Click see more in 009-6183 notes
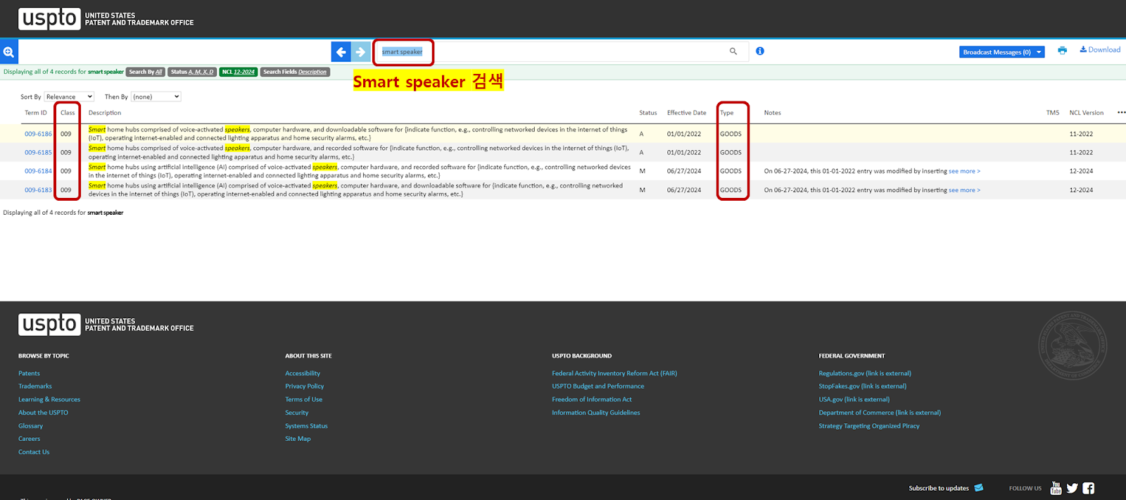1126x500 pixels. [964, 190]
